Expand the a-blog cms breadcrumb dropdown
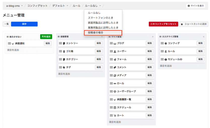Viewport: 210px width, 128px height. (x=22, y=6)
